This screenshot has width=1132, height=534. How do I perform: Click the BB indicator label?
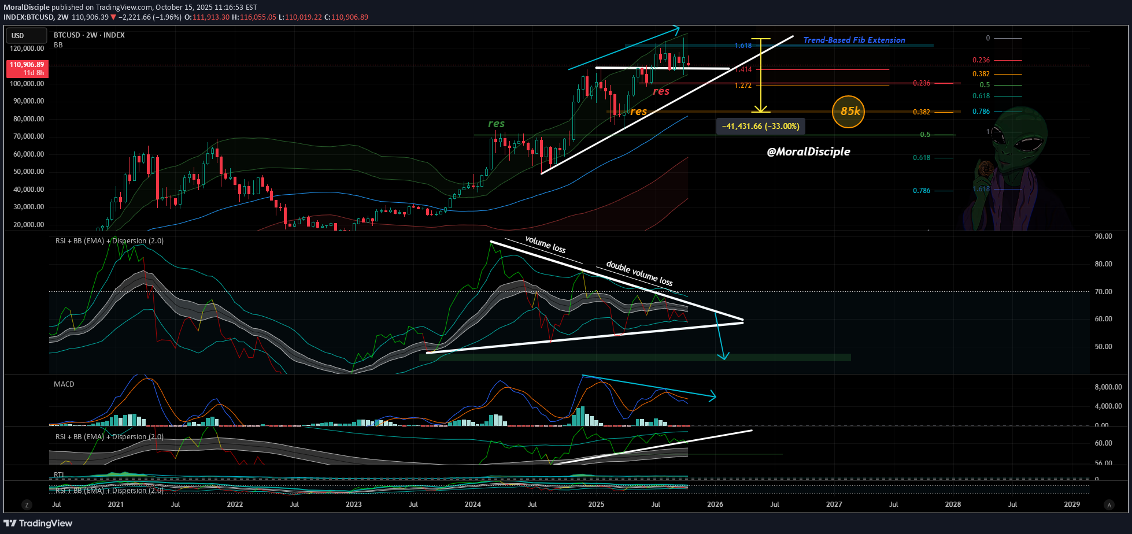58,45
